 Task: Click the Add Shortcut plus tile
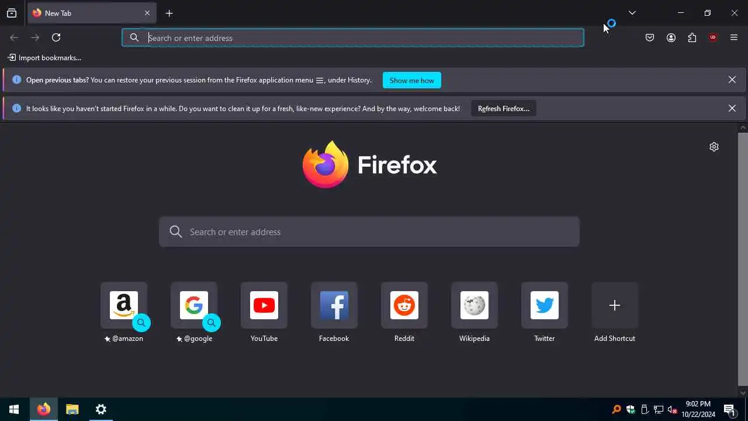coord(615,305)
